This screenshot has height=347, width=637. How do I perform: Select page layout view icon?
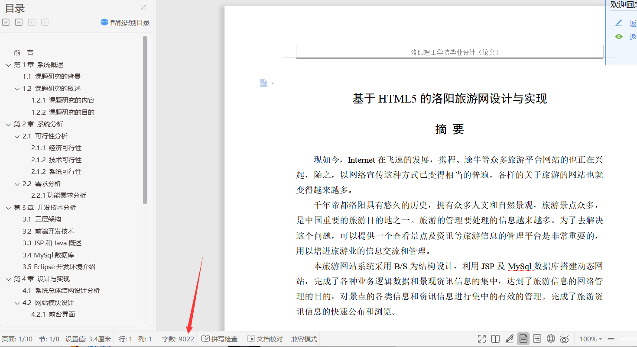coord(523,339)
